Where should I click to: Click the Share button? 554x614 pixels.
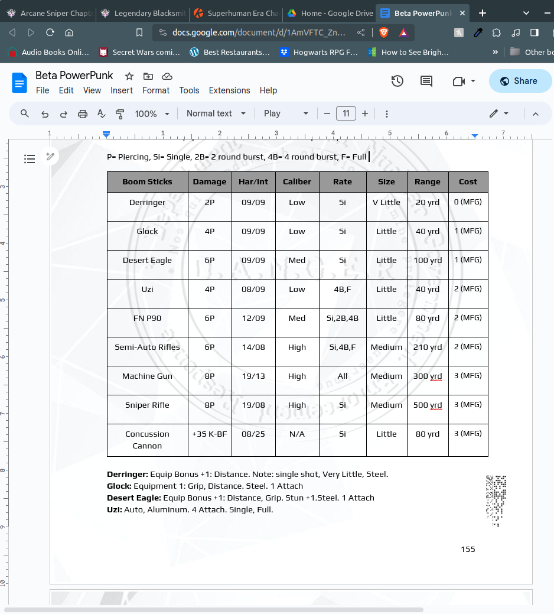(x=520, y=81)
